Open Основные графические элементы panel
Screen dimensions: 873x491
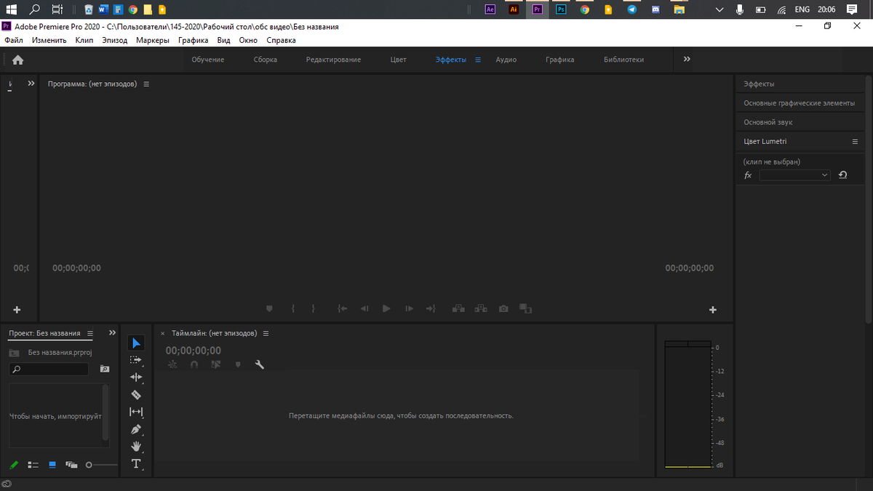[799, 103]
